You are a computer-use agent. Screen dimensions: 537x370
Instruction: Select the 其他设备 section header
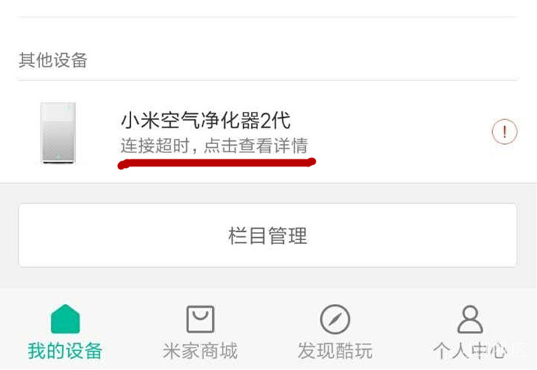(x=53, y=60)
